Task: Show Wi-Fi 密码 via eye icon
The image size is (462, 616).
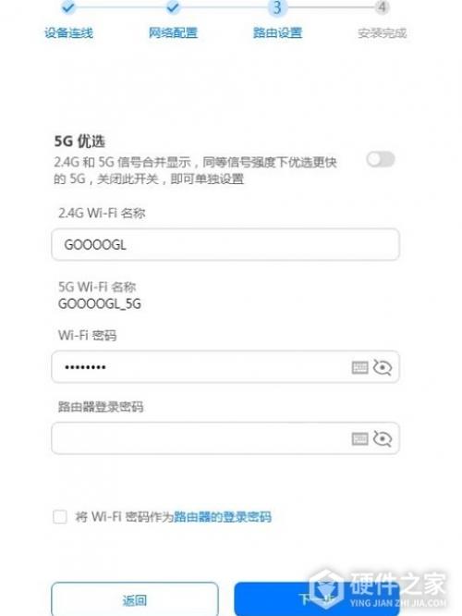Action: (383, 367)
